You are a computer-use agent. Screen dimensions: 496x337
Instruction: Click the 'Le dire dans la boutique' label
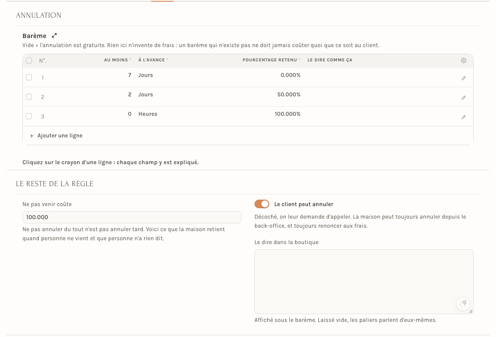click(x=286, y=242)
